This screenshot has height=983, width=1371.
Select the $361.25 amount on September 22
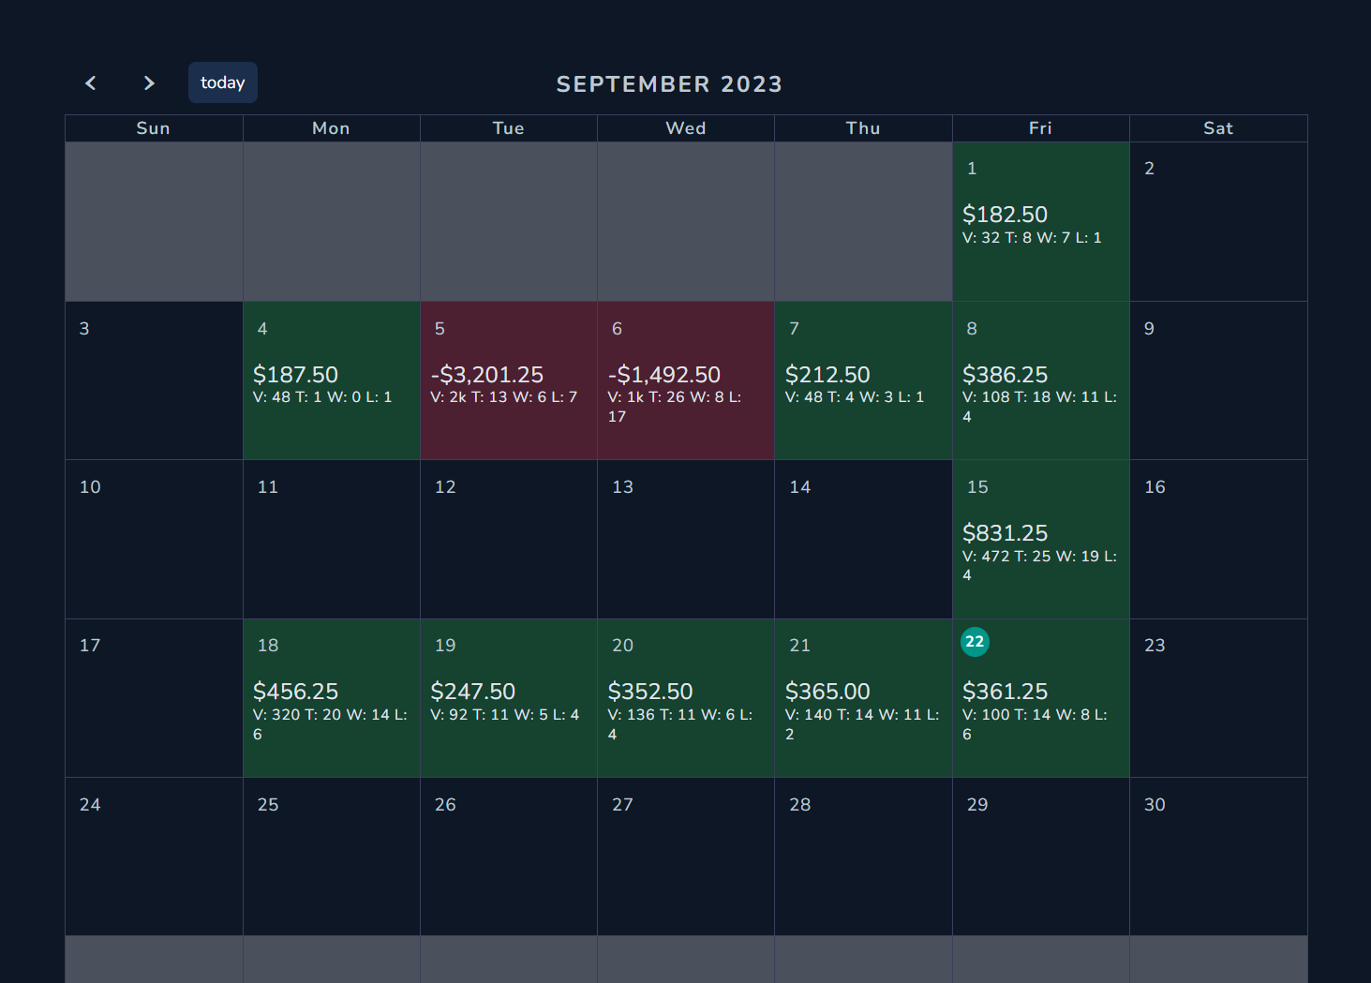pyautogui.click(x=1005, y=692)
